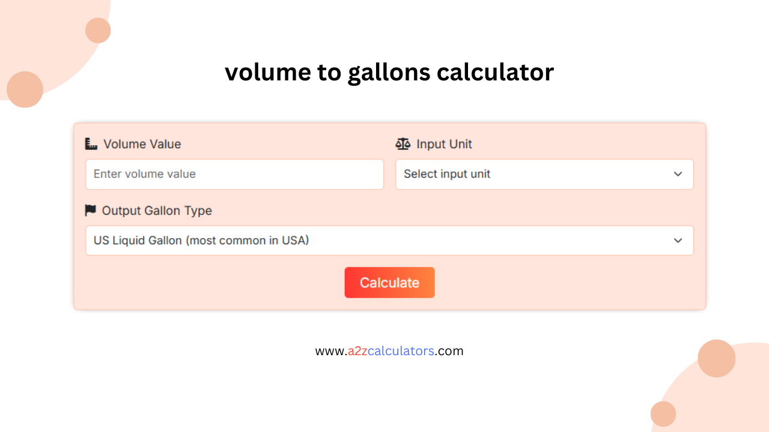The image size is (769, 432).
Task: Click the orange Calculate button label
Action: coord(389,282)
